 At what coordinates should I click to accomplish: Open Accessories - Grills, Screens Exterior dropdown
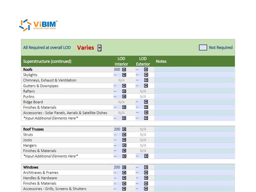coord(146,189)
